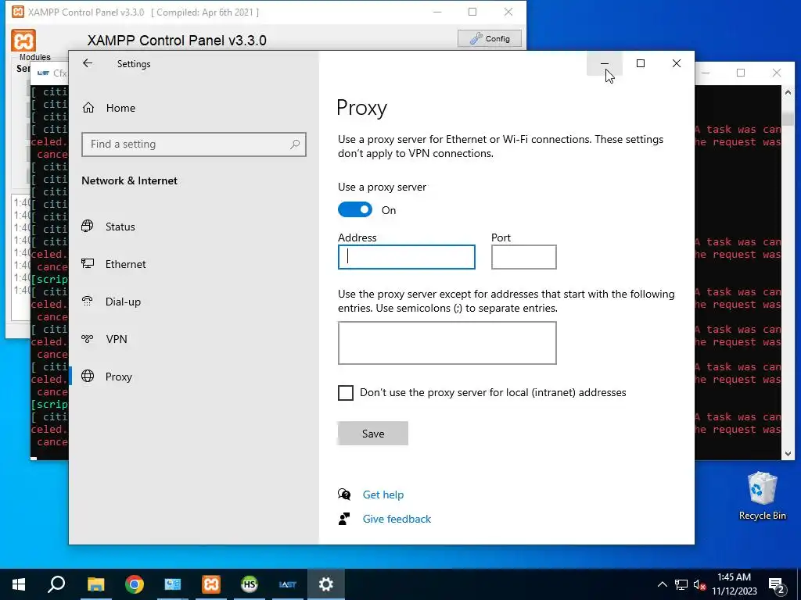Open Settings gear in the taskbar
Screen dimensions: 801x600
[326, 584]
